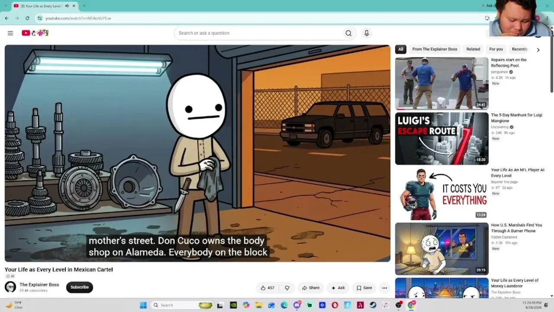The height and width of the screenshot is (312, 554).
Task: Click the Ask button below video
Action: point(338,288)
